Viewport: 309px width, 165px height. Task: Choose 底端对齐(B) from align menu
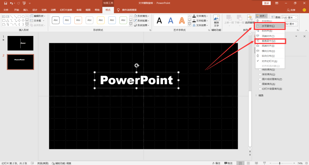270,46
